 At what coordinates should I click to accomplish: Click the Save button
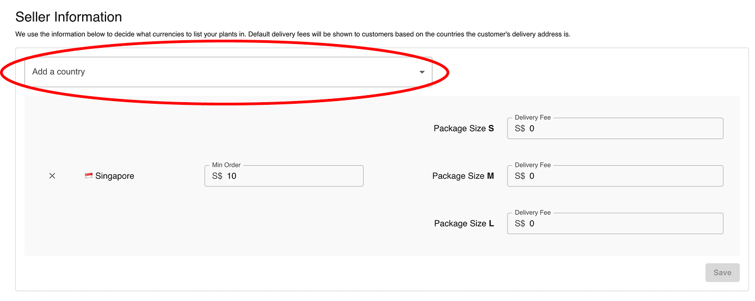click(x=722, y=273)
